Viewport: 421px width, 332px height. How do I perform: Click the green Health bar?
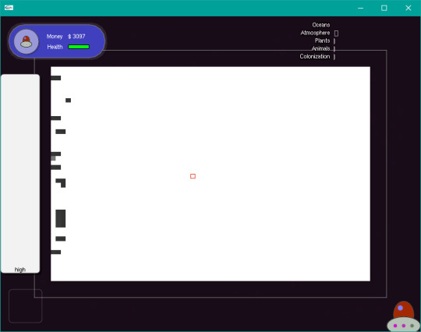point(79,47)
